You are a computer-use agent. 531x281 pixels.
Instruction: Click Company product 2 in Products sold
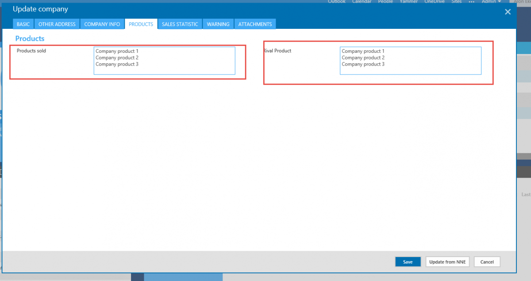[x=117, y=58]
